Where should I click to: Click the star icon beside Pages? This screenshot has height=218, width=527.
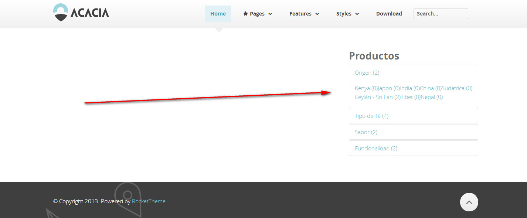click(245, 14)
